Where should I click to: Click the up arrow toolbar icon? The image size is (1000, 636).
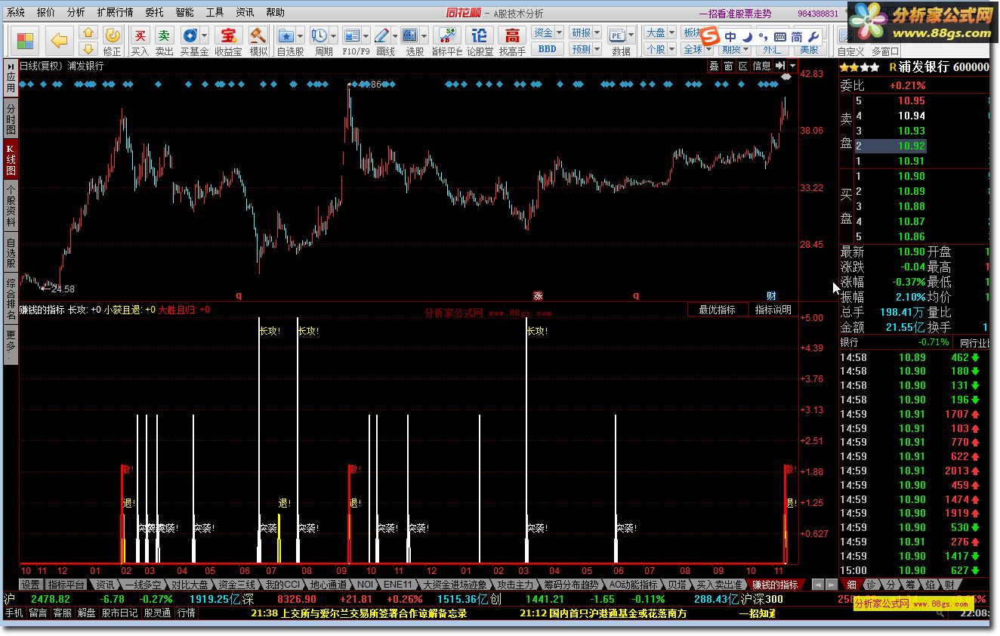[x=88, y=33]
